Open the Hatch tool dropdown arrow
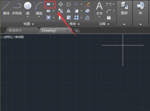This screenshot has height=111, width=150. point(53,18)
